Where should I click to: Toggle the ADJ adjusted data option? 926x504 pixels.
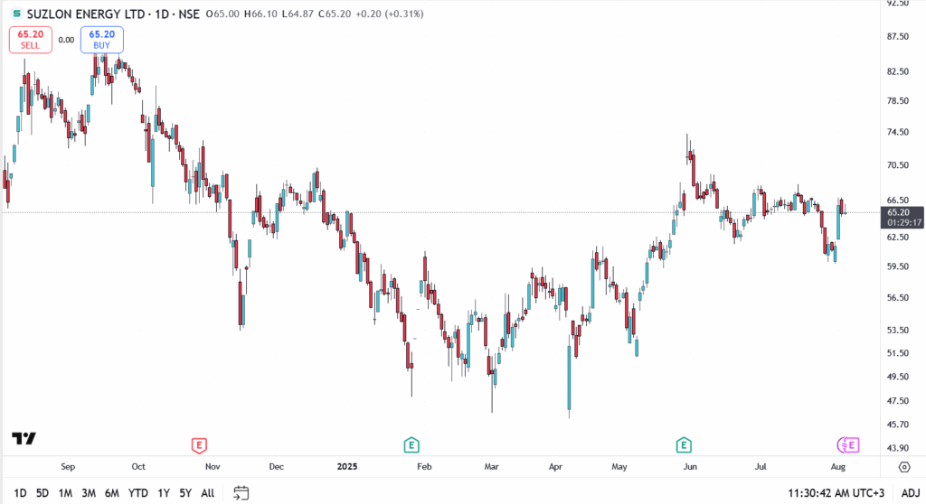(x=910, y=493)
